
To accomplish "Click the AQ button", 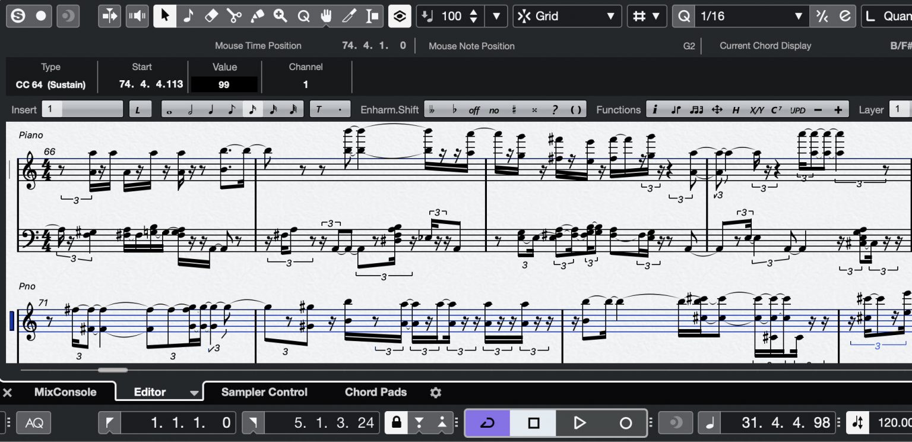I will [34, 422].
